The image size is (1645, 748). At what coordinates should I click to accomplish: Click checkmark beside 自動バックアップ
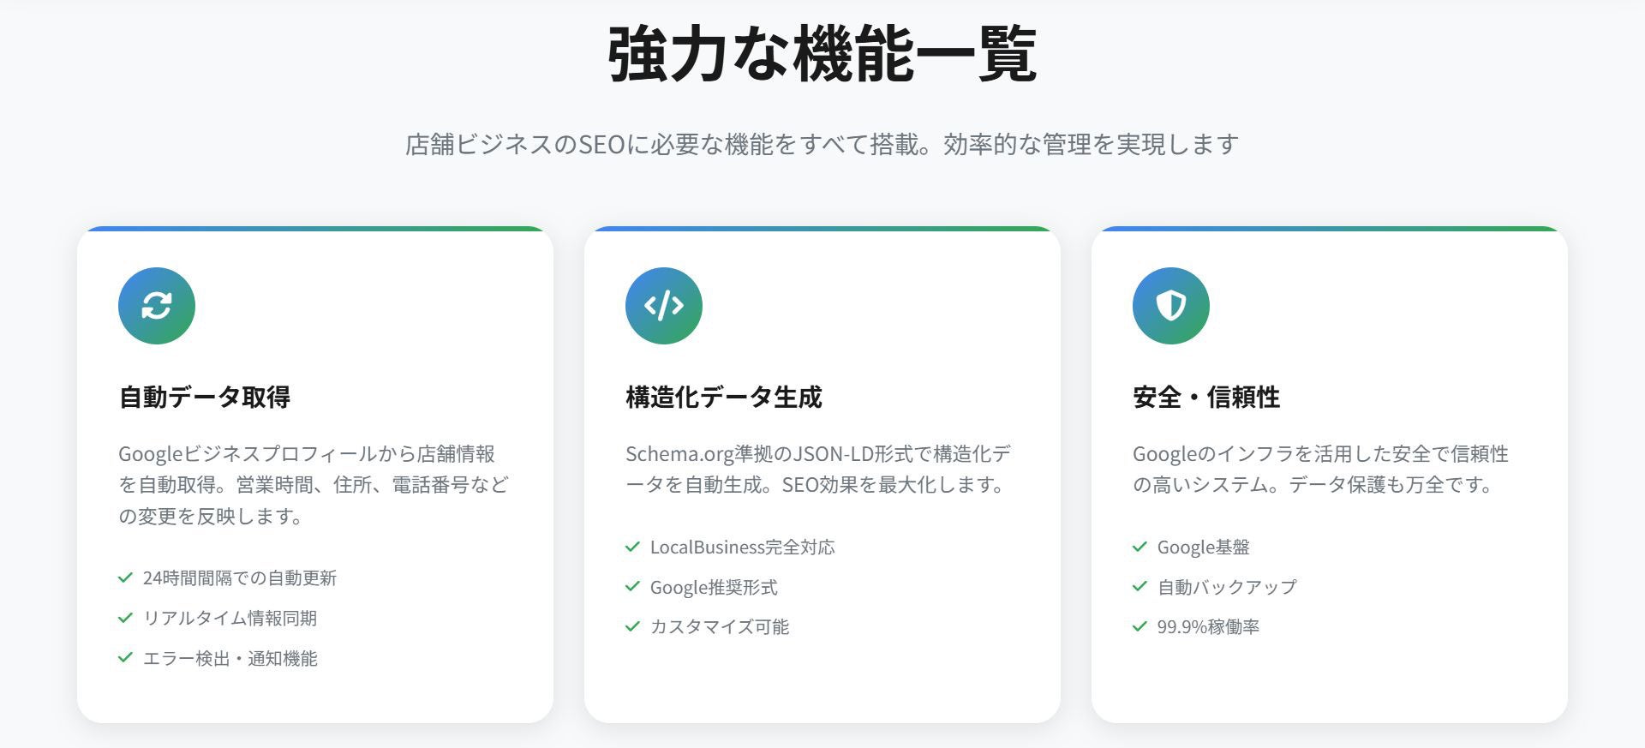pyautogui.click(x=1140, y=587)
